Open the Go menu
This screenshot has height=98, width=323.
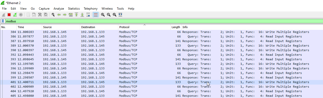[x=33, y=9]
